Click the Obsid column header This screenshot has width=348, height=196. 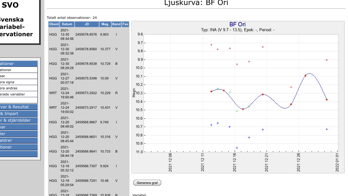click(54, 24)
